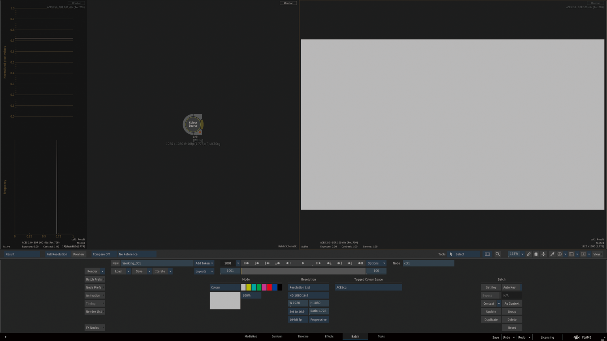Click the link chain icon

tap(528, 254)
